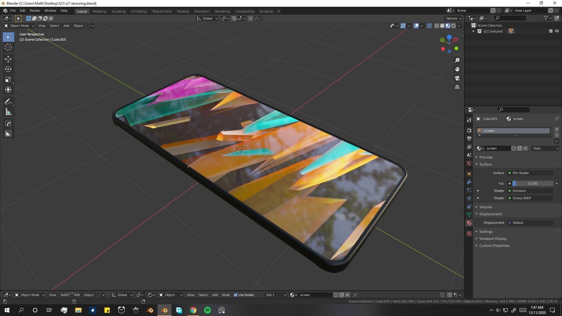The width and height of the screenshot is (562, 316).
Task: Expand the Preview panel
Action: [x=486, y=157]
